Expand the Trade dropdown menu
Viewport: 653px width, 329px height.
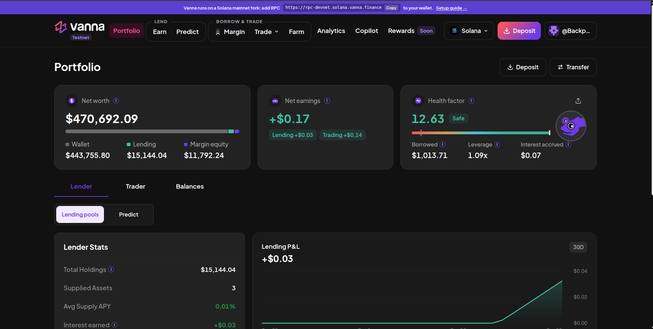267,32
